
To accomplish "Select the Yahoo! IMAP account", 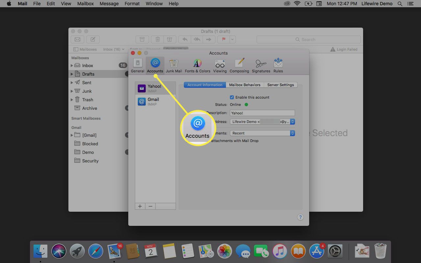I will [156, 88].
